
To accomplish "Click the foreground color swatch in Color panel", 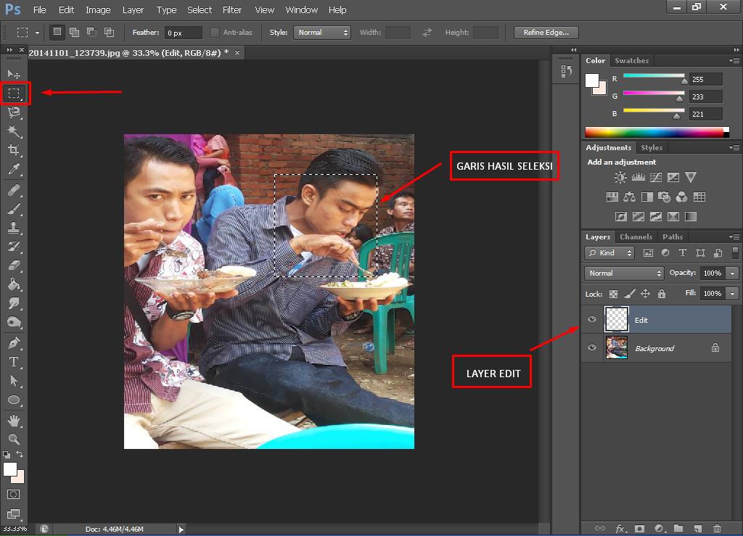I will [x=592, y=81].
